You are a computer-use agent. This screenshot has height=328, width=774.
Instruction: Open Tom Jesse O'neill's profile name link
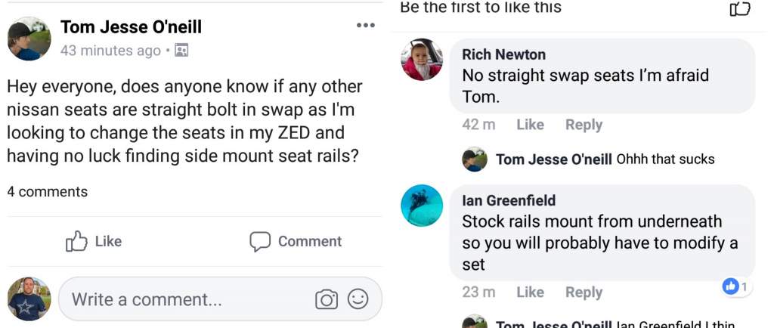click(x=131, y=27)
